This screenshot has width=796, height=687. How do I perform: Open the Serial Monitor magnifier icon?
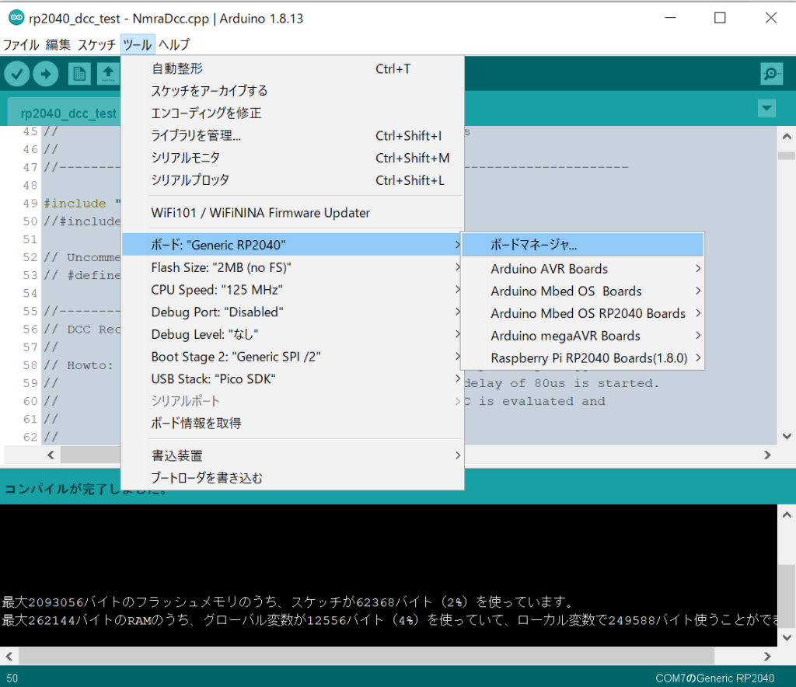770,74
